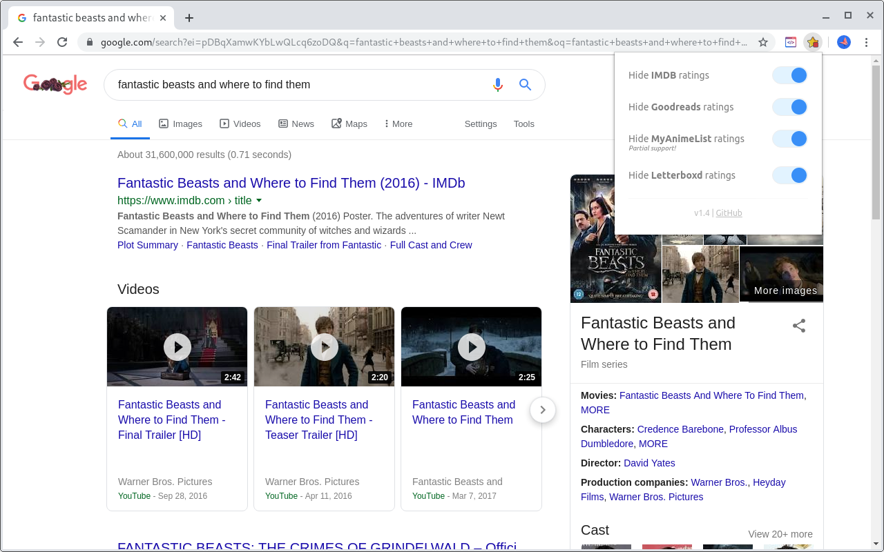The height and width of the screenshot is (552, 884).
Task: Click the blue search magnifier icon
Action: click(x=525, y=84)
